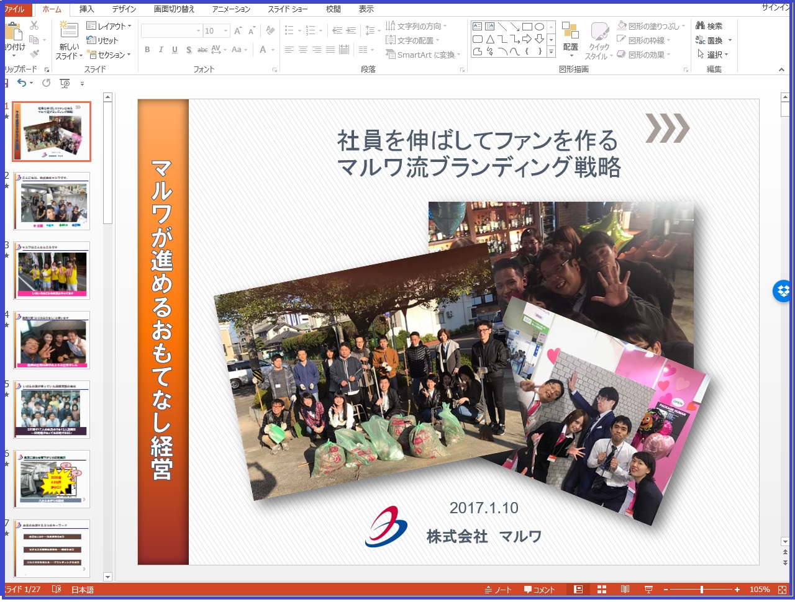Switch to the 表示 (View) tab
The width and height of the screenshot is (795, 602).
click(366, 9)
